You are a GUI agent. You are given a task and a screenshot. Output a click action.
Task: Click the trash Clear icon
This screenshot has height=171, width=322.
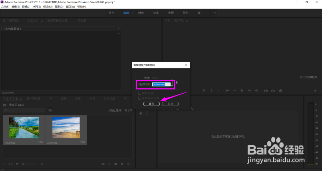click(x=128, y=164)
